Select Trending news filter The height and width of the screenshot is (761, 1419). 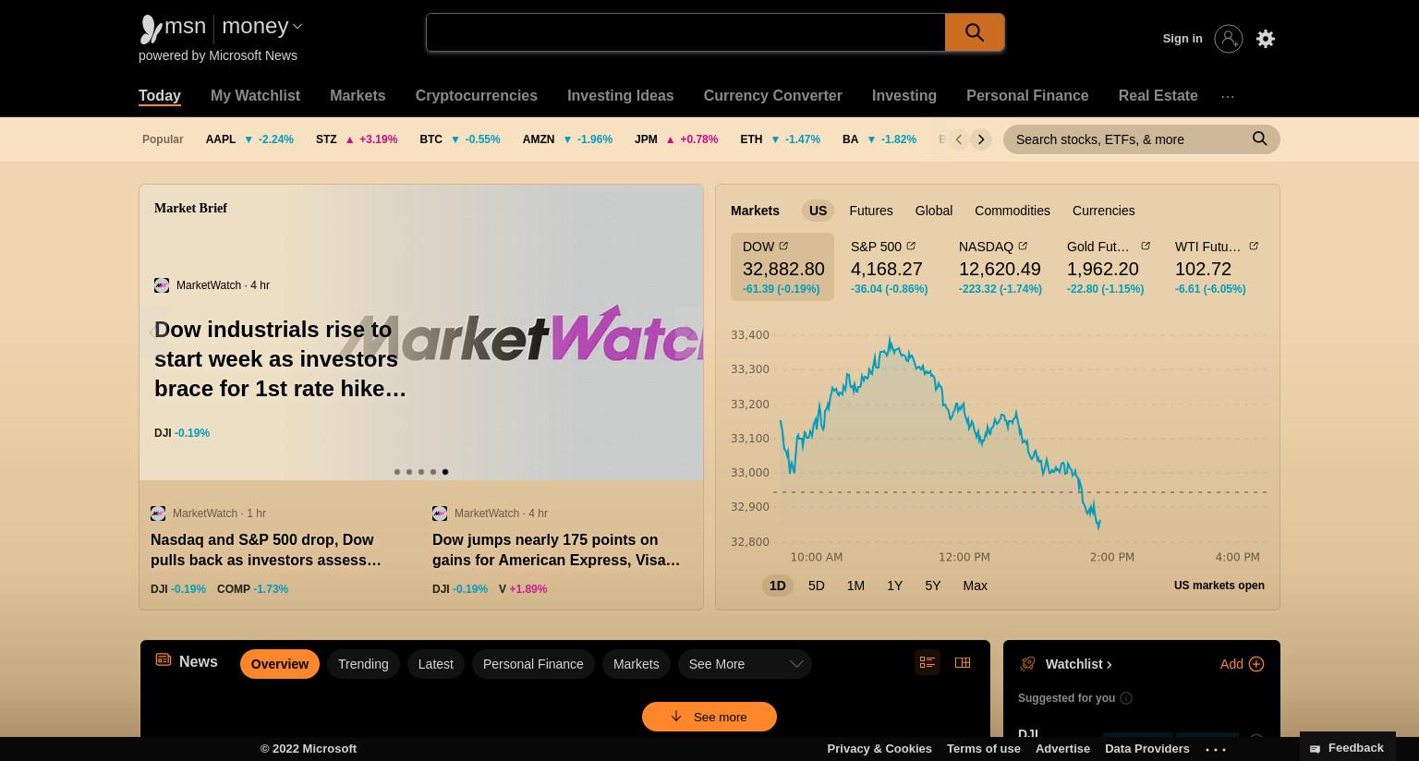pyautogui.click(x=363, y=664)
